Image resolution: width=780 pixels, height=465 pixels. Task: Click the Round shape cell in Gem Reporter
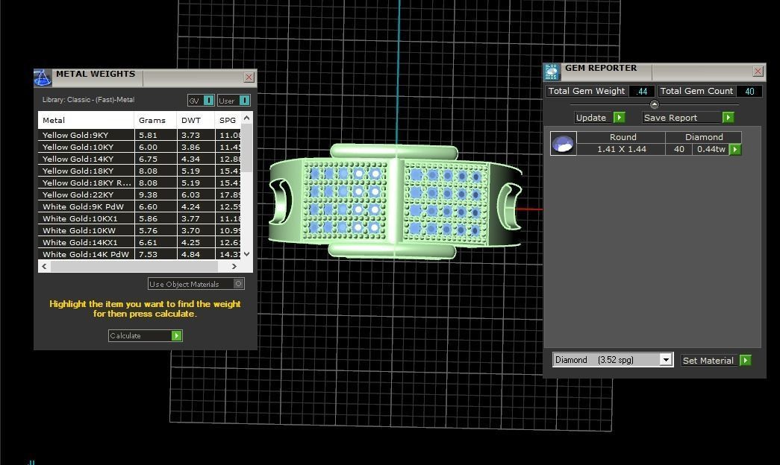[623, 137]
